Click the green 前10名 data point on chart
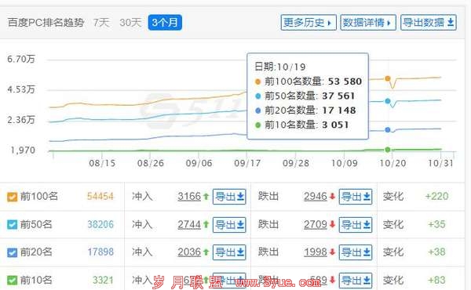This screenshot has height=290, width=471. pyautogui.click(x=388, y=150)
